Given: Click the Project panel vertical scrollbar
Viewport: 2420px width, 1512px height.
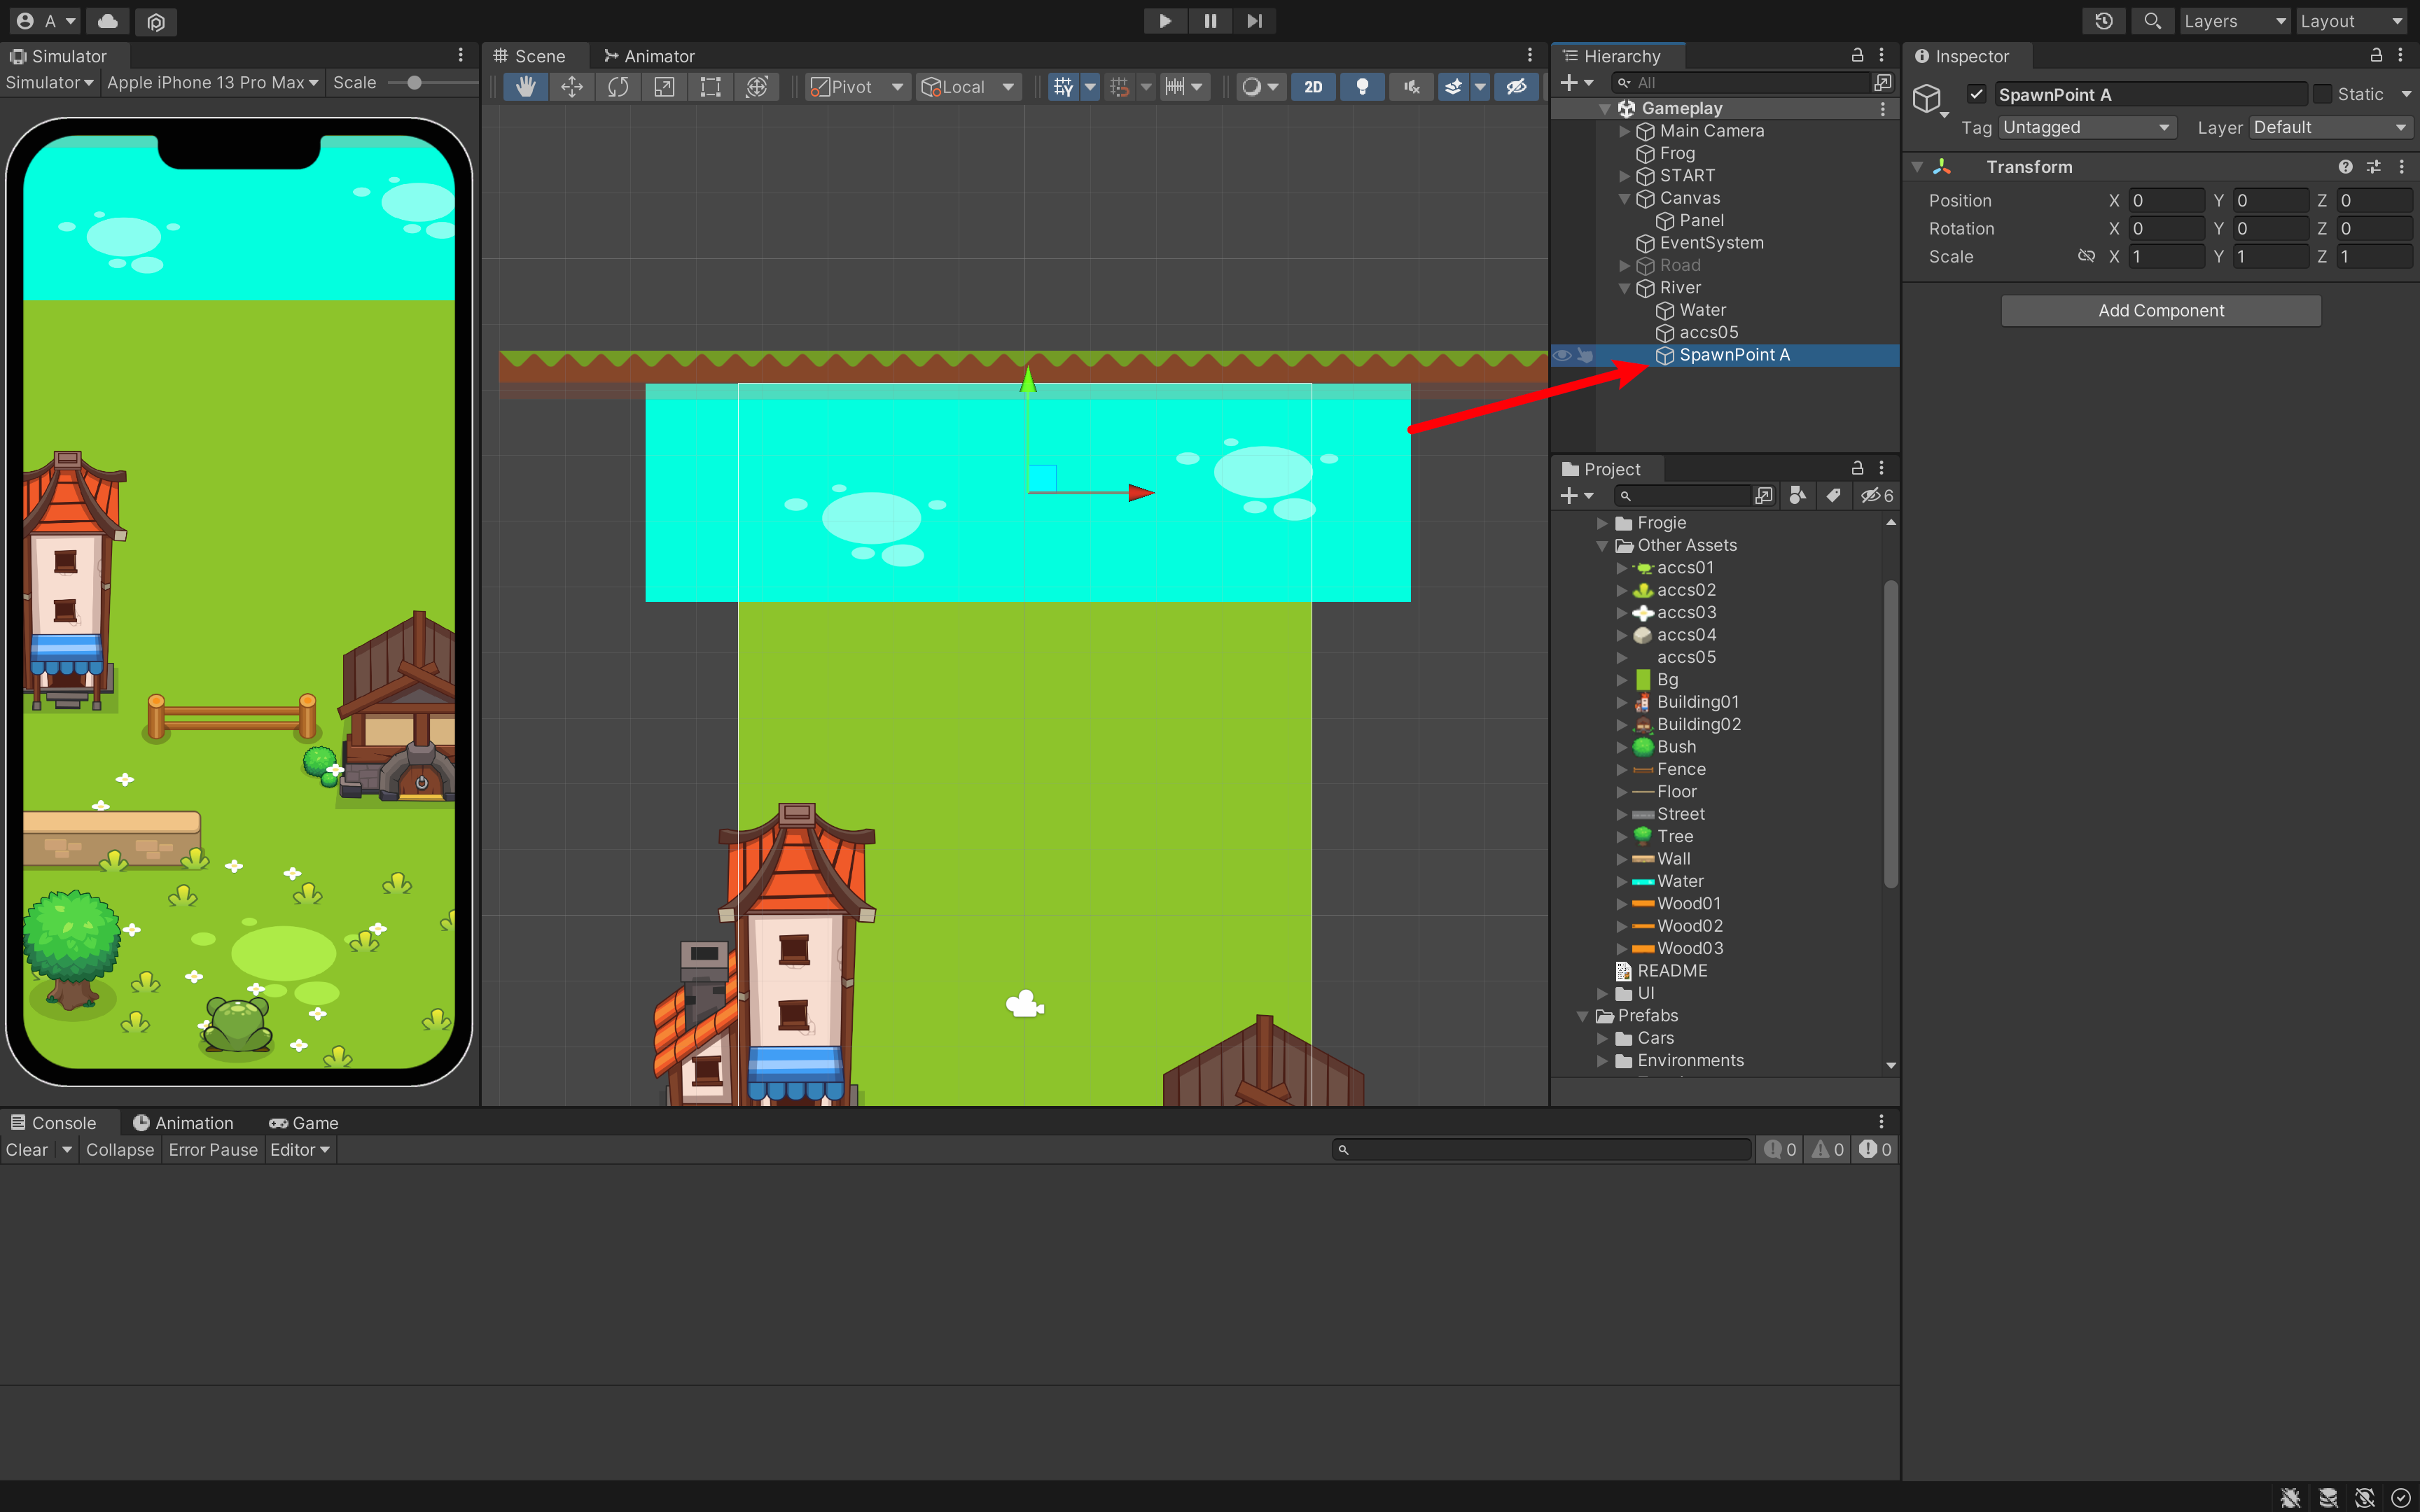Looking at the screenshot, I should coord(1890,735).
